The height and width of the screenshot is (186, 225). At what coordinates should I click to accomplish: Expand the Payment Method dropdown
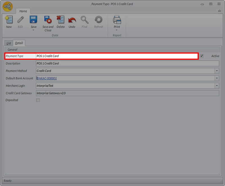(217, 71)
